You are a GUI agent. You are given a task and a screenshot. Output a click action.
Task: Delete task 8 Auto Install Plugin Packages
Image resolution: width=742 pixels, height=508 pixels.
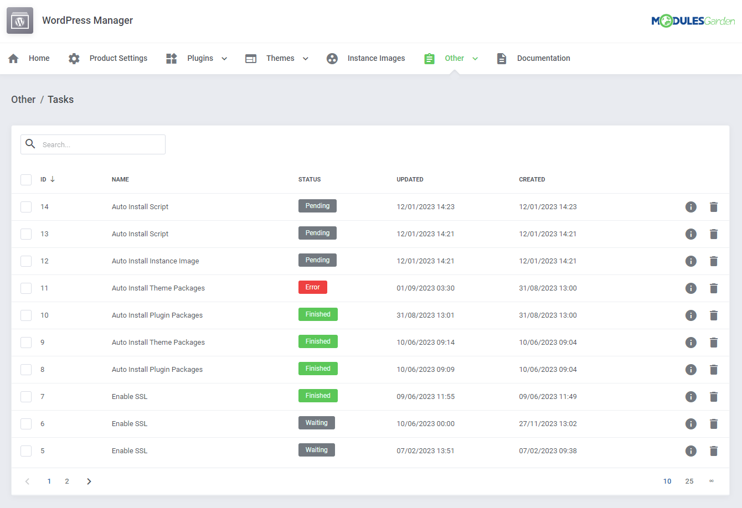click(x=714, y=370)
